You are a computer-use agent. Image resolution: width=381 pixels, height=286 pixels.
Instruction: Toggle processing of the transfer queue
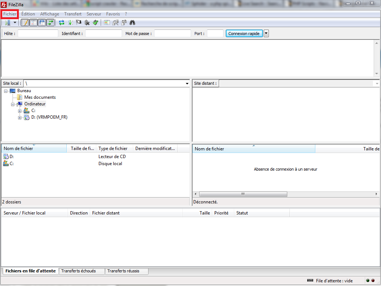pyautogui.click(x=70, y=22)
